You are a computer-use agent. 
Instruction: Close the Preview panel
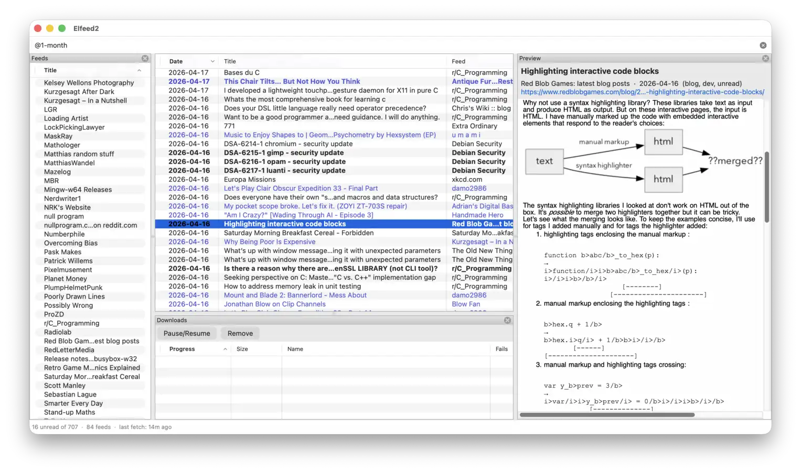pos(765,58)
